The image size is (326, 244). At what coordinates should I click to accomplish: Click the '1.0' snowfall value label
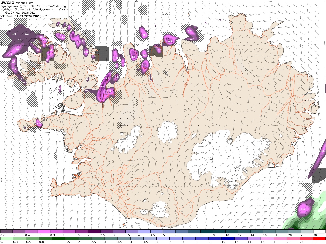point(116,58)
